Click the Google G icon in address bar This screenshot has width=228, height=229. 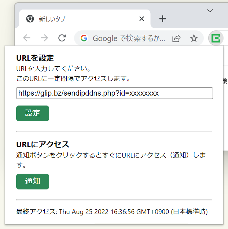pyautogui.click(x=84, y=38)
